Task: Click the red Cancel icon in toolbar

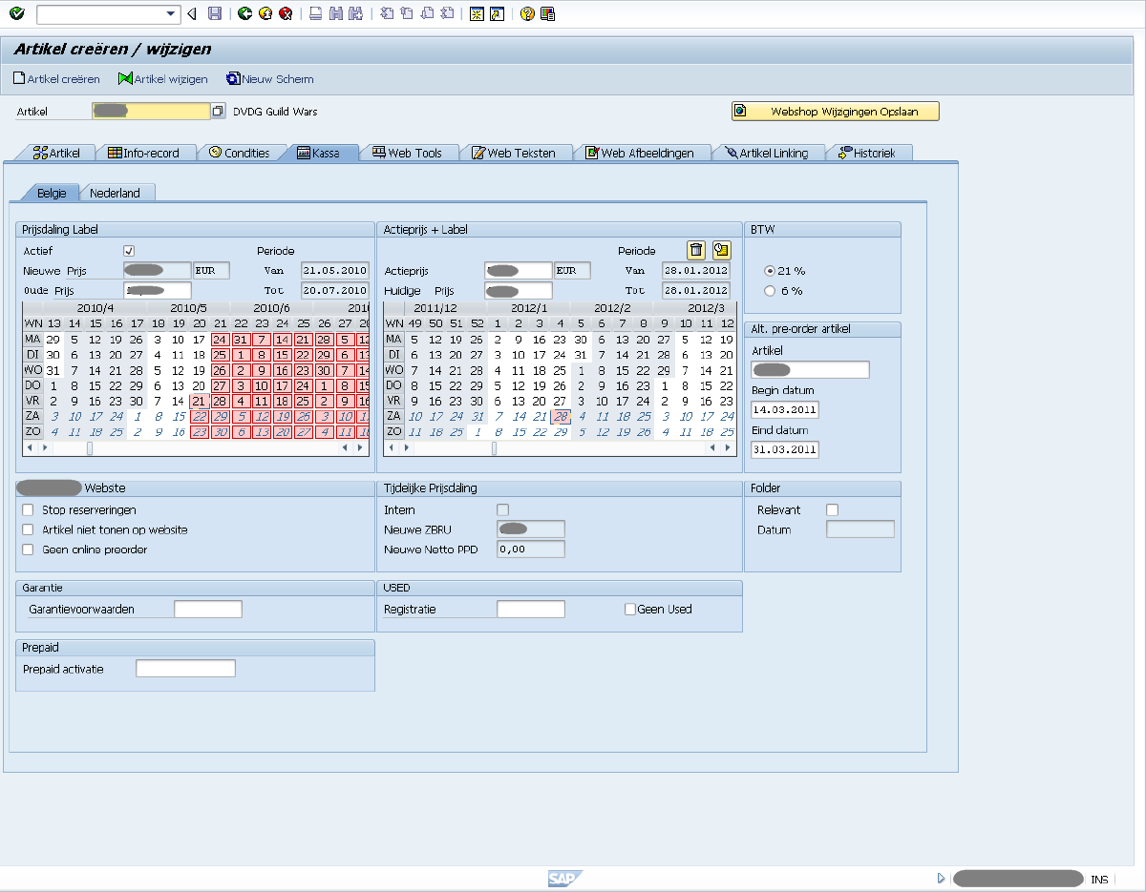Action: point(285,13)
